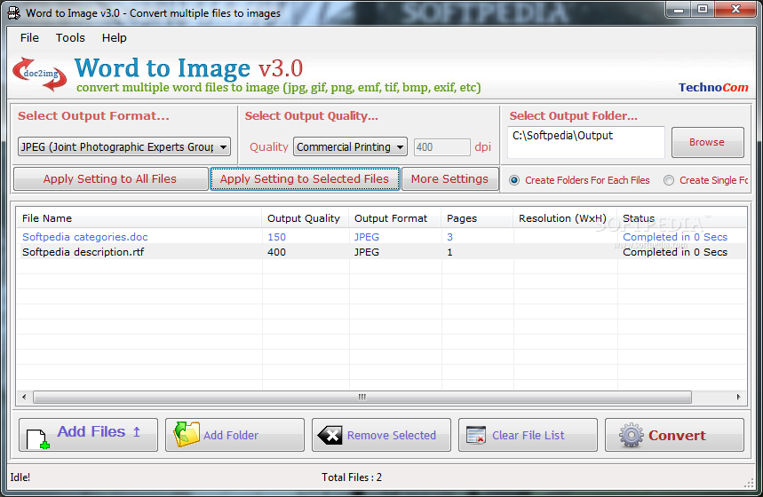
Task: Click JPEG format of categories.doc row
Action: click(367, 237)
